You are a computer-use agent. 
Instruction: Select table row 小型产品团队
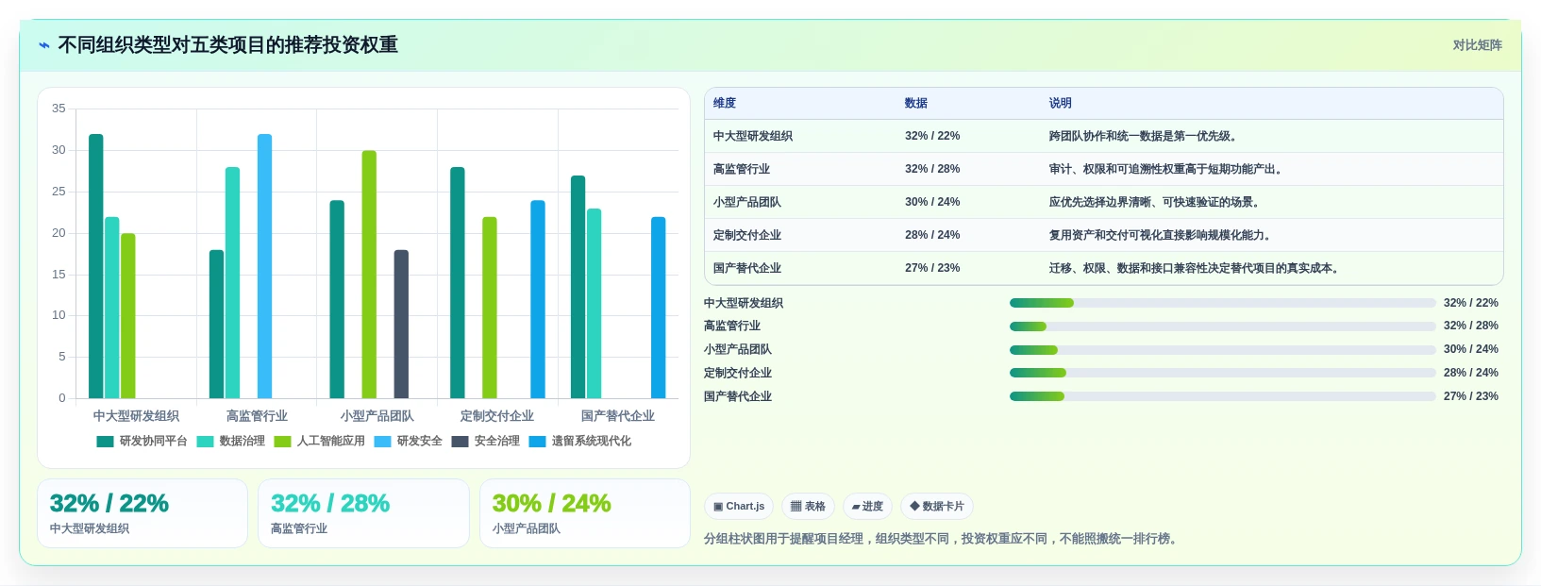pyautogui.click(x=1103, y=202)
